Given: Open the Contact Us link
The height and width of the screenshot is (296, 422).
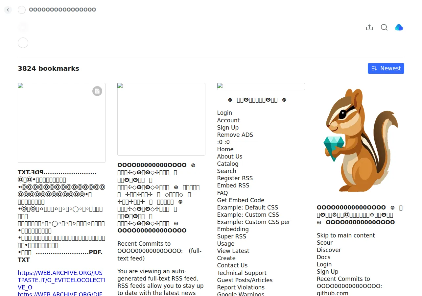Looking at the screenshot, I should click(232, 265).
